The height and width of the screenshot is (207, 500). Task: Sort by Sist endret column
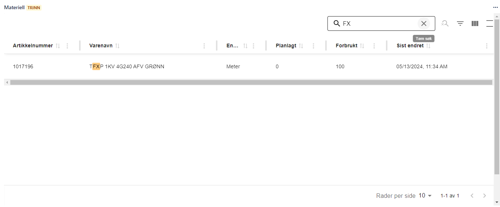(x=428, y=46)
